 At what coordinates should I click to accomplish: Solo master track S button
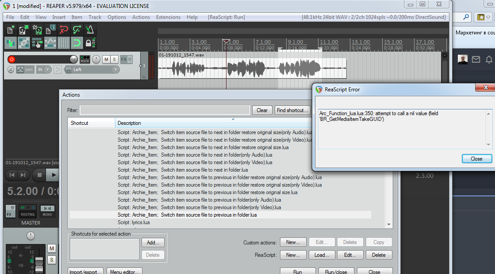tap(52, 260)
